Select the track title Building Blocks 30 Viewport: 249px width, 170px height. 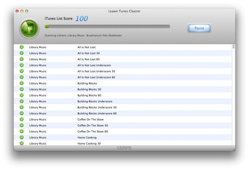click(x=89, y=89)
